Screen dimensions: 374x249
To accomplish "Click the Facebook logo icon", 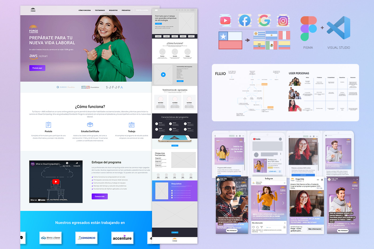I will [245, 21].
